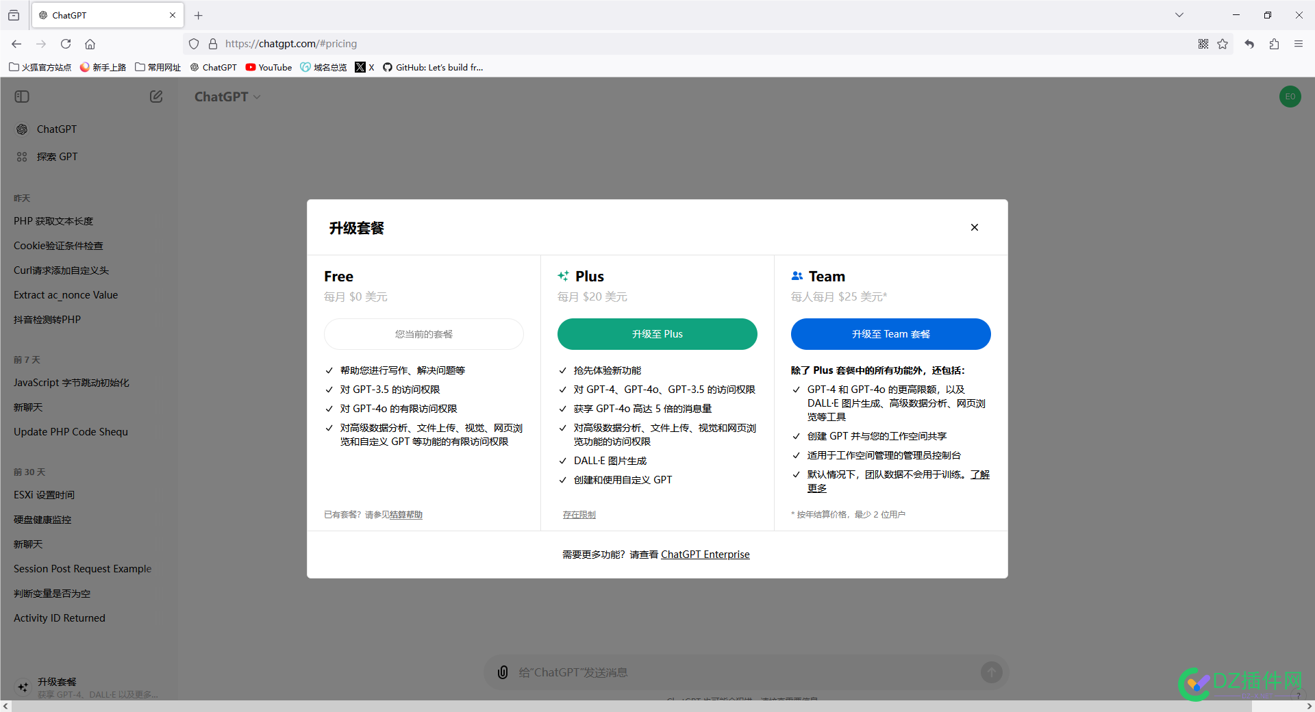The width and height of the screenshot is (1315, 712).
Task: Start a new chat with pencil icon
Action: point(156,97)
